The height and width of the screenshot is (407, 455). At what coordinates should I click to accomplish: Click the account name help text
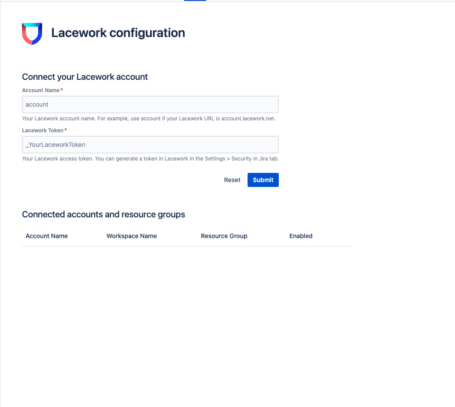pyautogui.click(x=149, y=119)
